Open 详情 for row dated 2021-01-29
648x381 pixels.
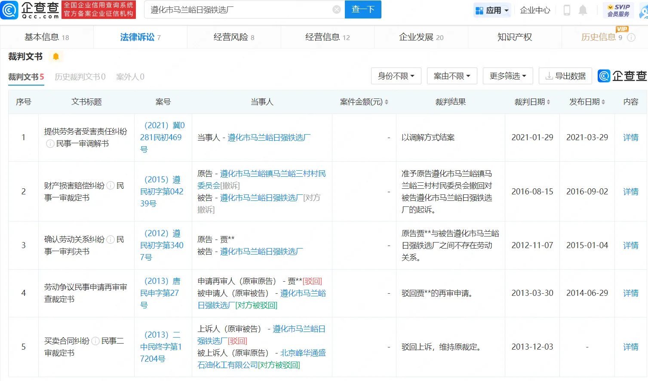631,138
